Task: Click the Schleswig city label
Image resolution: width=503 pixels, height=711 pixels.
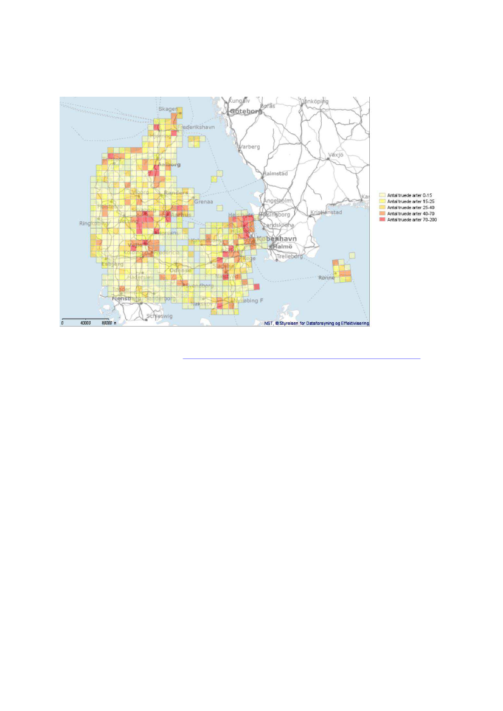Action: point(159,316)
